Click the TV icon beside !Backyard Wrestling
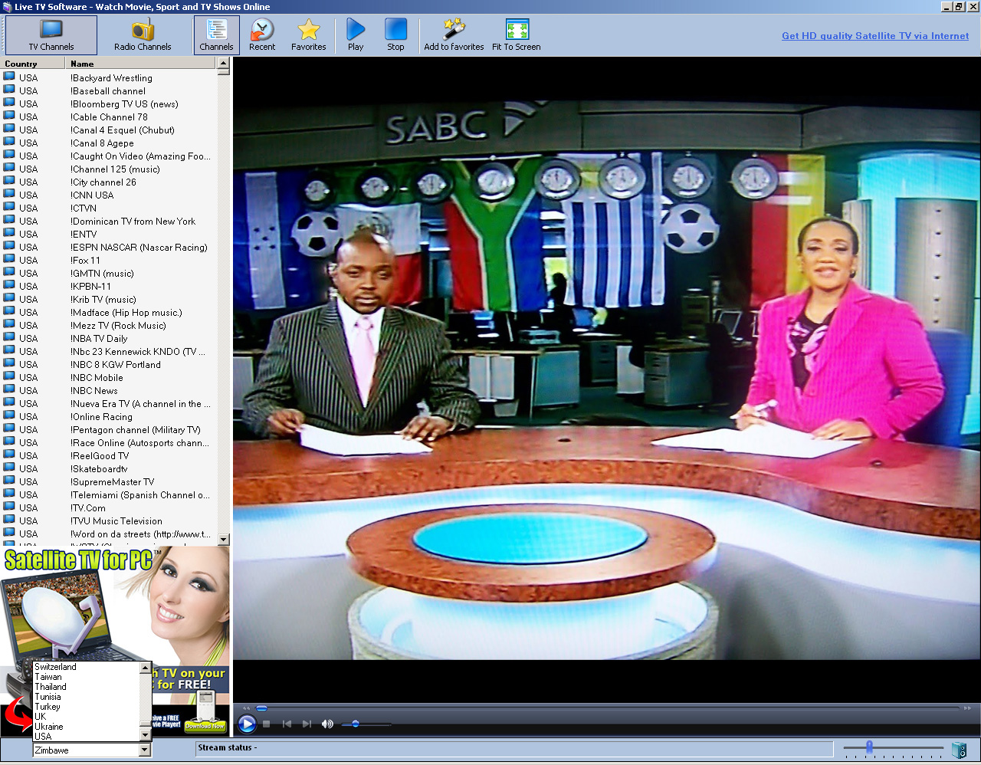Viewport: 981px width, 765px height. [x=9, y=77]
